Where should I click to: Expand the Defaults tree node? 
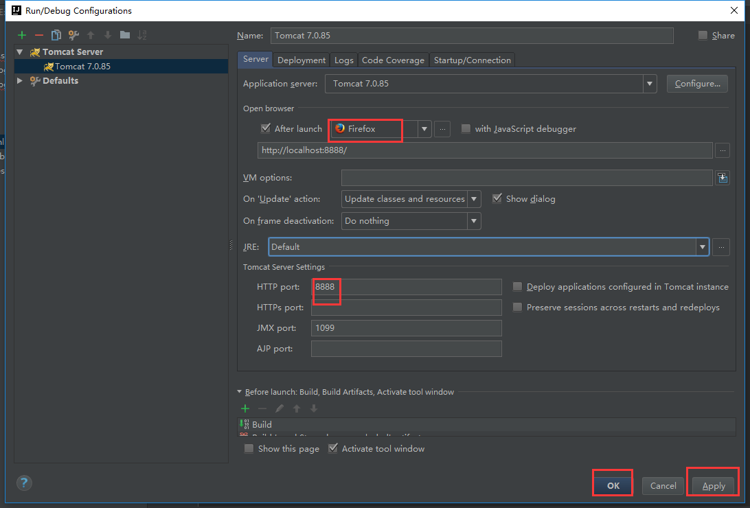point(20,81)
